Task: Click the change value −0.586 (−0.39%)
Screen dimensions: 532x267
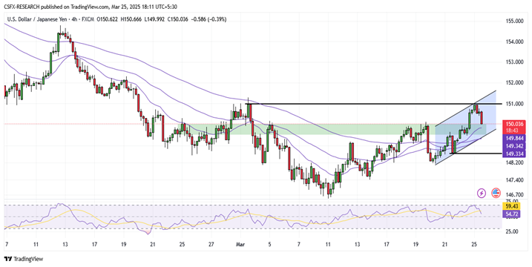Action: [208, 19]
